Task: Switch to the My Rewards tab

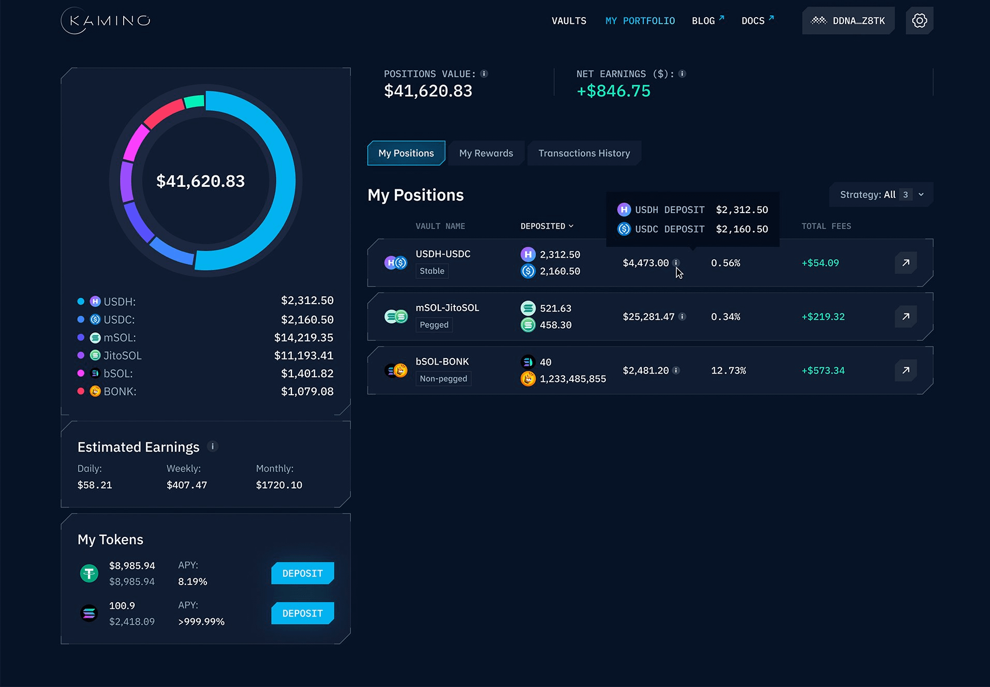Action: (486, 153)
